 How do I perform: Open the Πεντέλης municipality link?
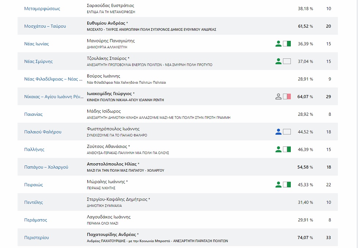point(34,202)
